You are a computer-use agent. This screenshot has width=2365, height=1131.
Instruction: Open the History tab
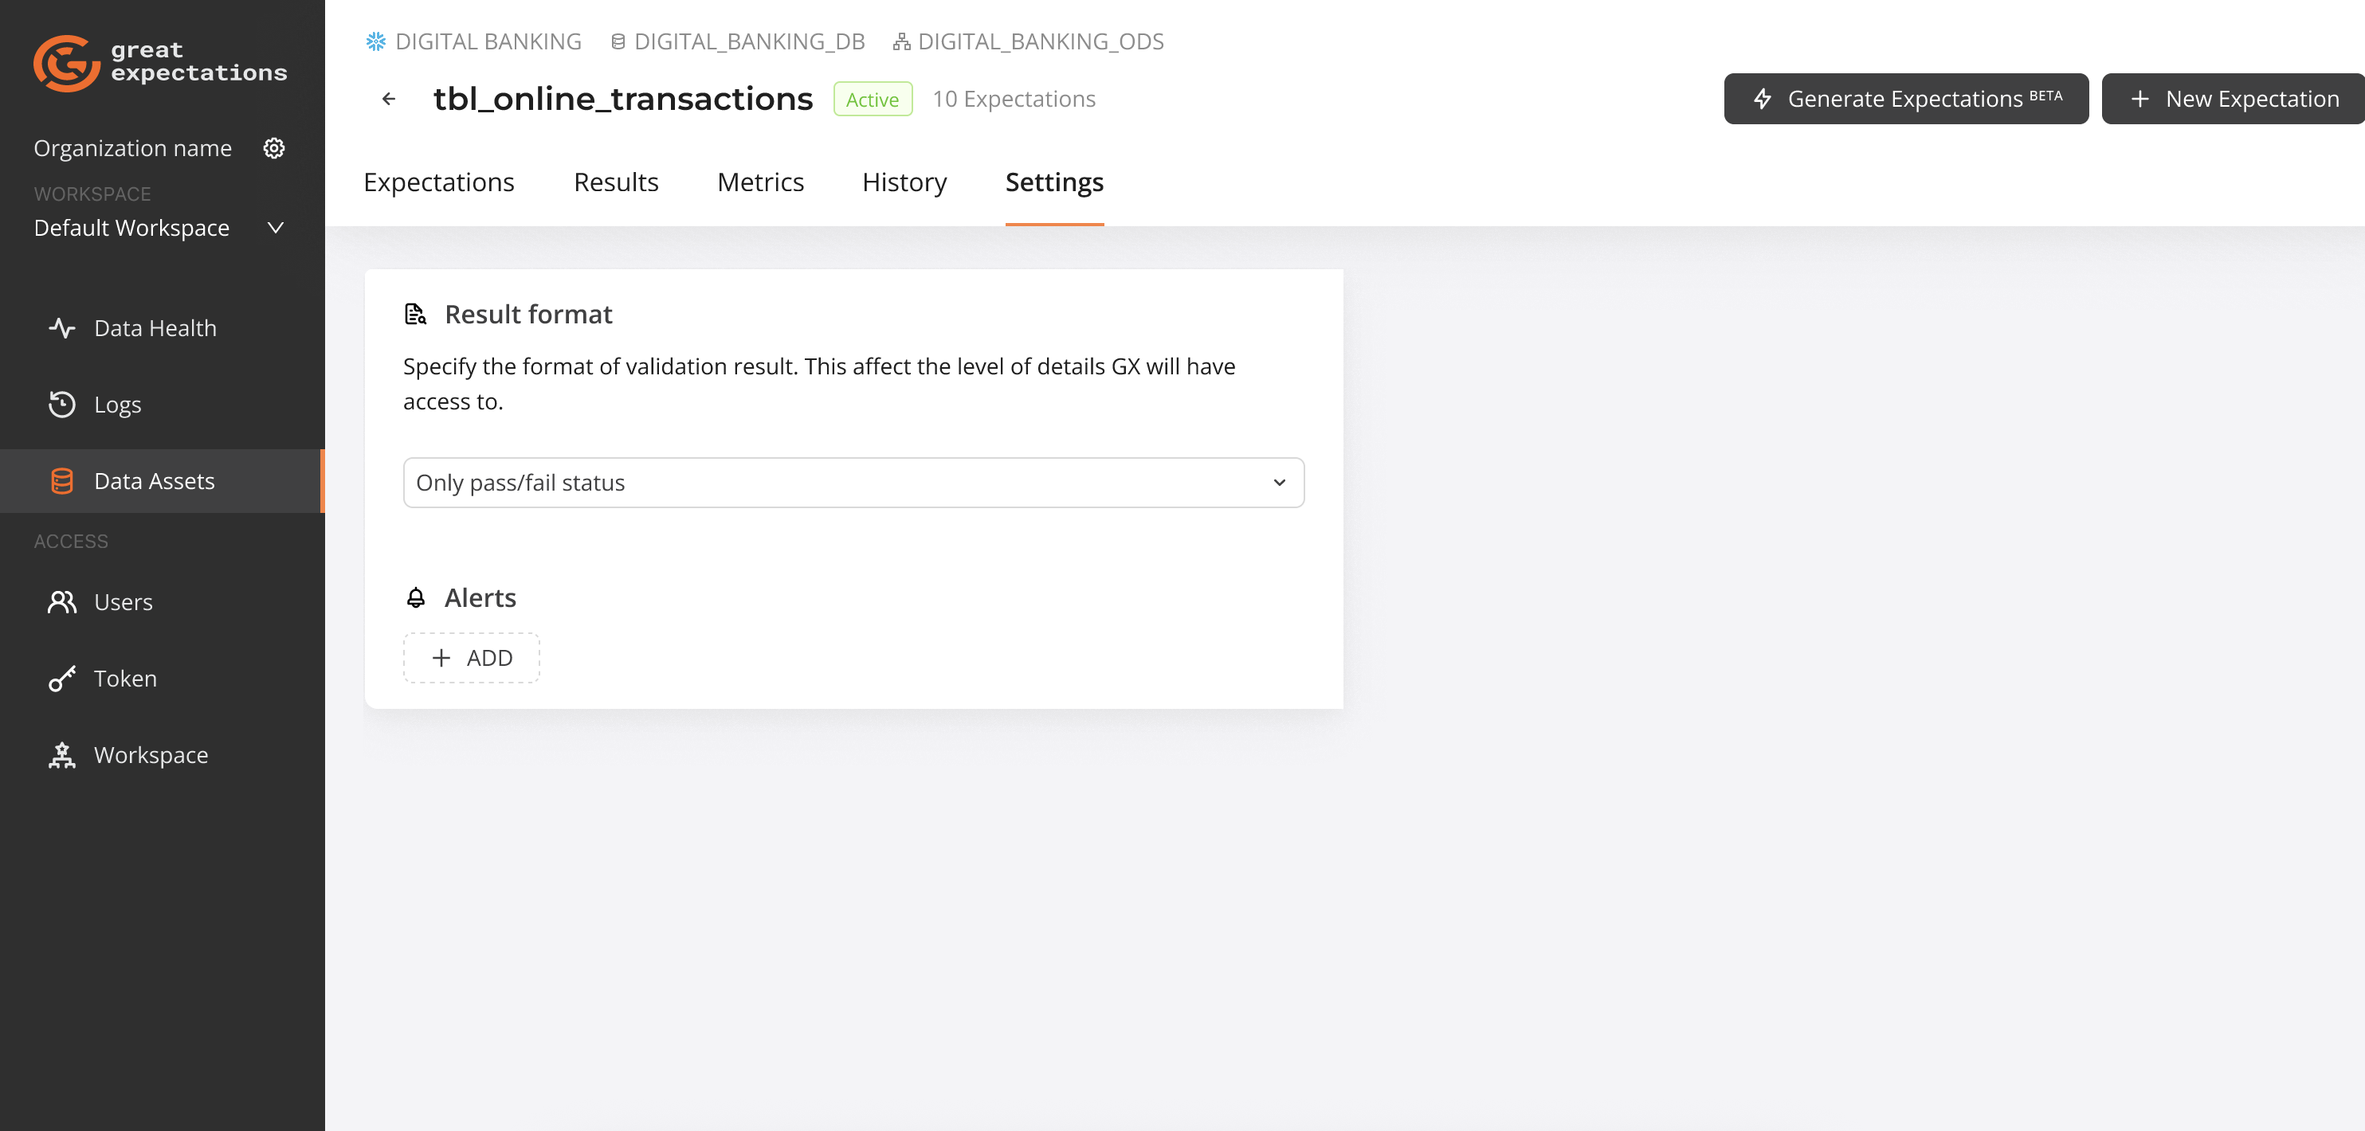(x=904, y=182)
